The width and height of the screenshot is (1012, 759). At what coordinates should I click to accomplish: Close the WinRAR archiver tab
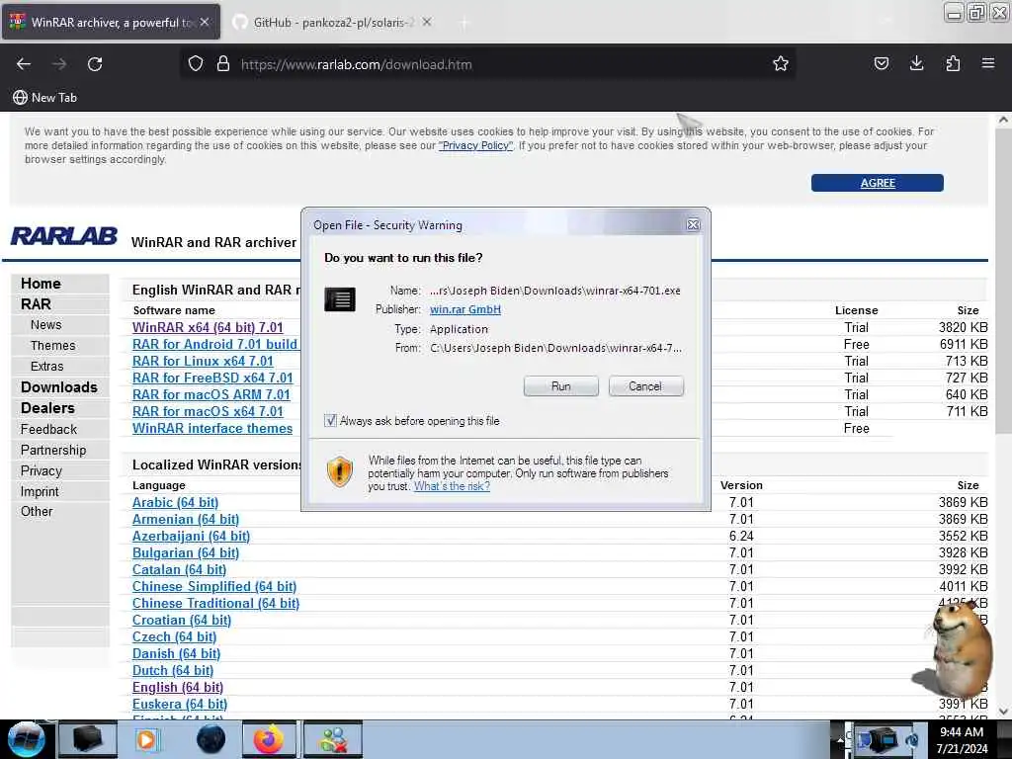(x=205, y=22)
